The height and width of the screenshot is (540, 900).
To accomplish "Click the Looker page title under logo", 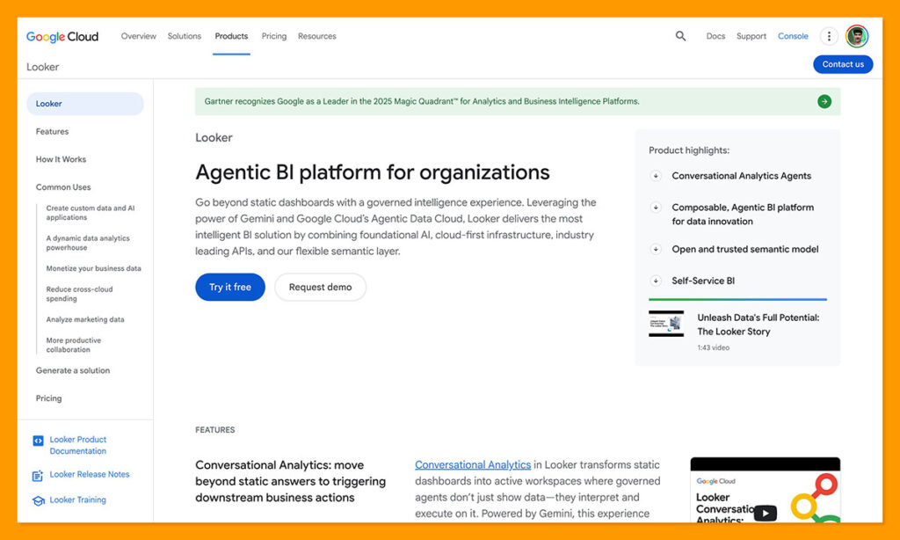I will 42,67.
